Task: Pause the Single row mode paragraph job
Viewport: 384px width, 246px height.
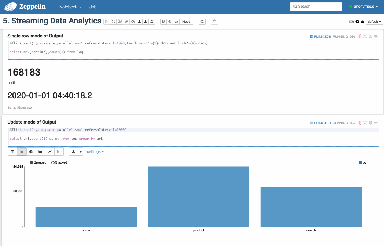Action: (x=360, y=37)
